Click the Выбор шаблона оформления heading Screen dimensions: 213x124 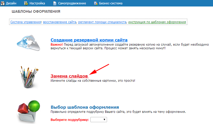[x=85, y=107]
